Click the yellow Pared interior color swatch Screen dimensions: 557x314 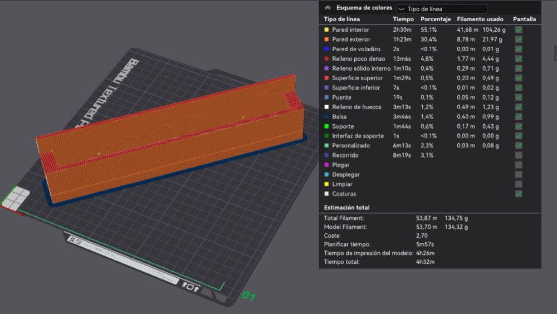click(326, 30)
